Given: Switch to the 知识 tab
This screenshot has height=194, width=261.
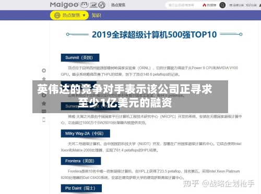Looking at the screenshot, I should pyautogui.click(x=96, y=15).
